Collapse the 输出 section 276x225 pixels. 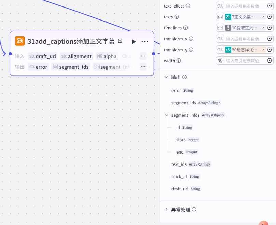point(166,77)
